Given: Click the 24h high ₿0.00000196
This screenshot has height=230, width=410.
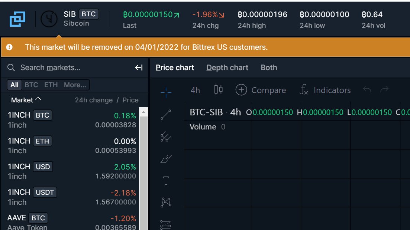Looking at the screenshot, I should click(262, 14).
